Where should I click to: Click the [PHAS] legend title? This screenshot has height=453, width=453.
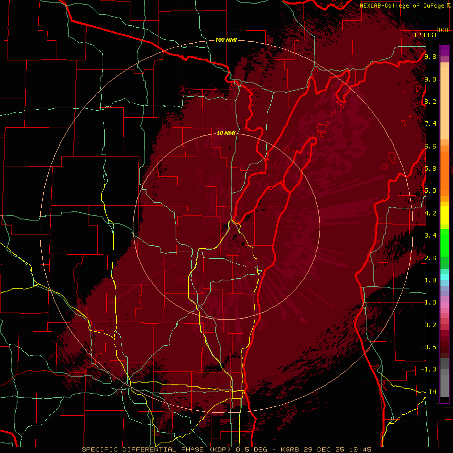425,35
